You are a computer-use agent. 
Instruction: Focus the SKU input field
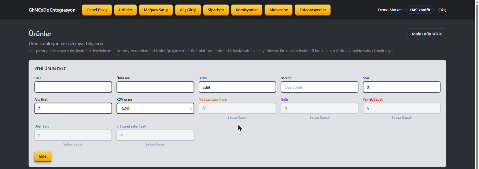73,87
